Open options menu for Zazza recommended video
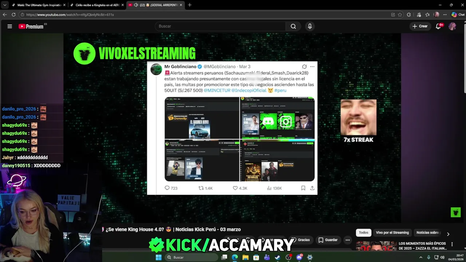 pos(452,245)
